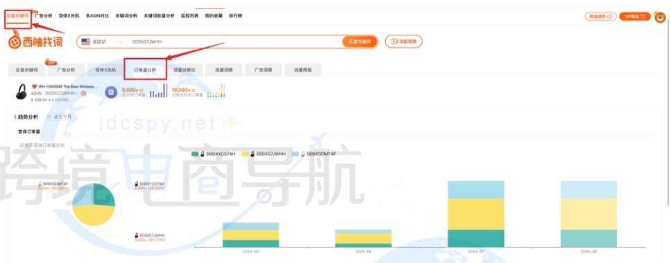Viewport: 671px width, 263px height.
Task: Open 关键词批量分析 in the top navigation
Action: coord(159,16)
